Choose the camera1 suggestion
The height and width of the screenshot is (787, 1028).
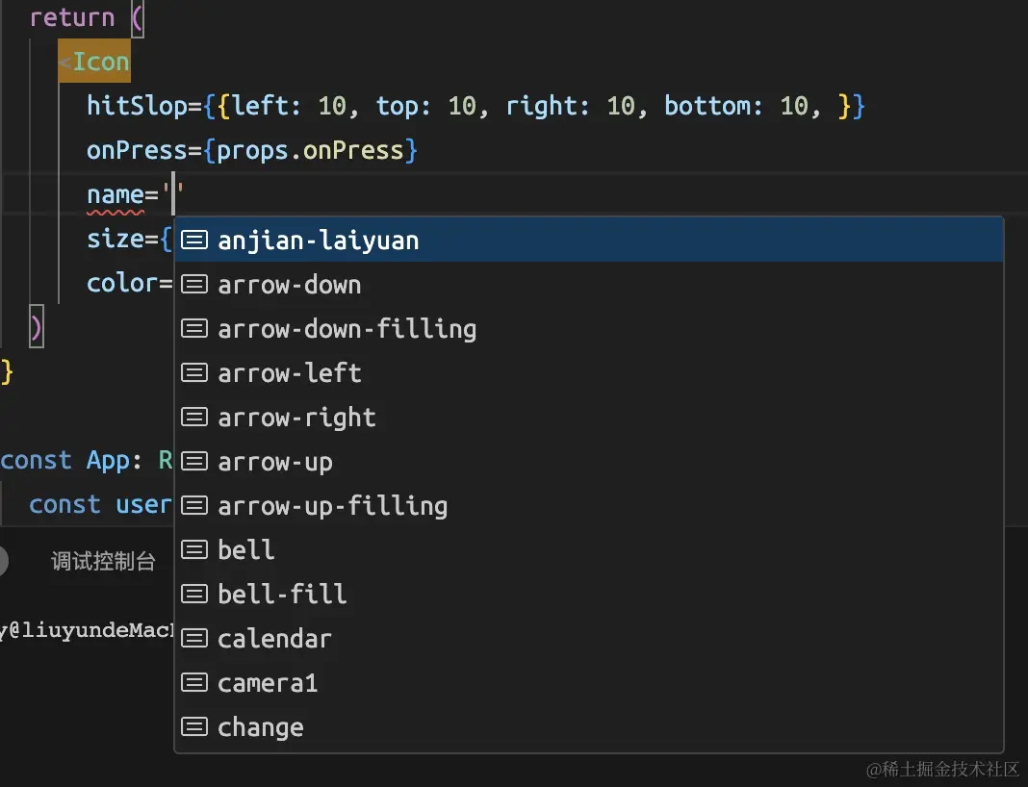(x=589, y=683)
